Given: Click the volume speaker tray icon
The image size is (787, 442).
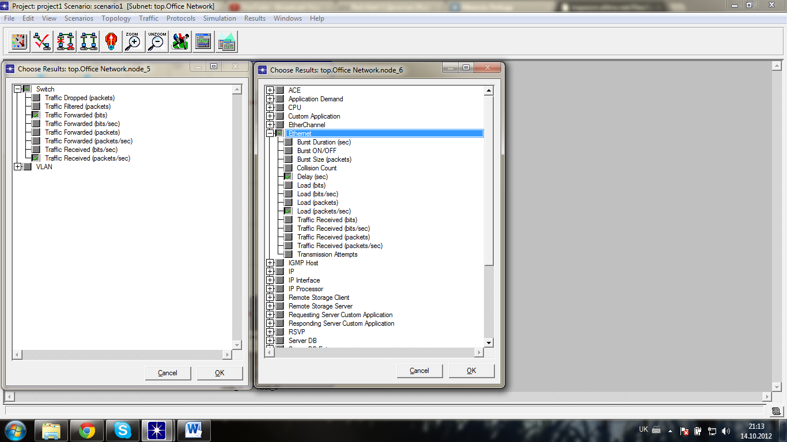Looking at the screenshot, I should 725,430.
